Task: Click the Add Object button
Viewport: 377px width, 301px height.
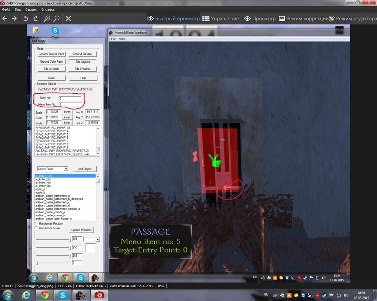Action: tap(84, 169)
